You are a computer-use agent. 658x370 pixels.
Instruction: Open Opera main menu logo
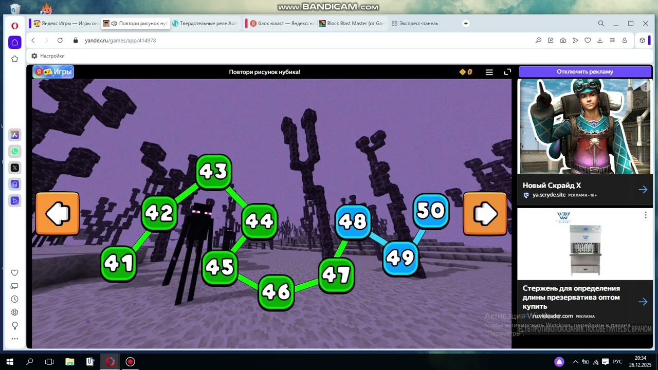[15, 25]
